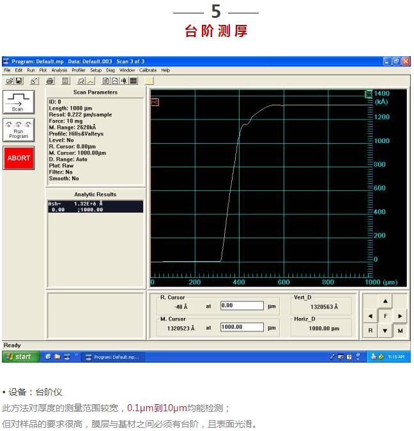
Task: Click the text-document report toolbar icon
Action: (106, 81)
